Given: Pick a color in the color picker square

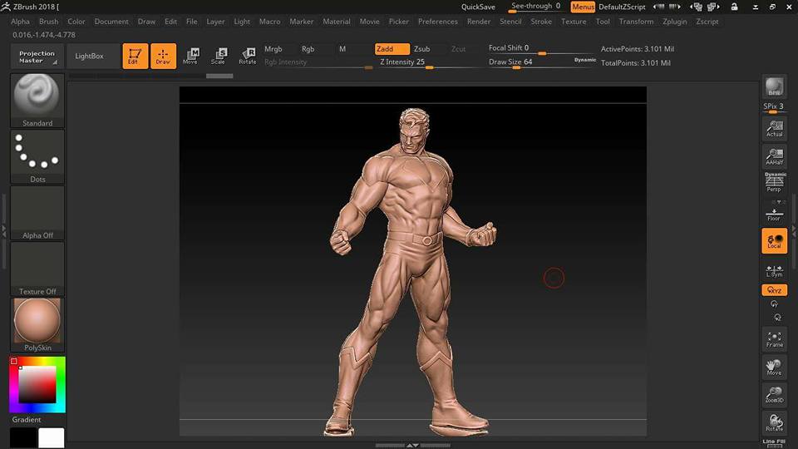Looking at the screenshot, I should click(x=37, y=384).
